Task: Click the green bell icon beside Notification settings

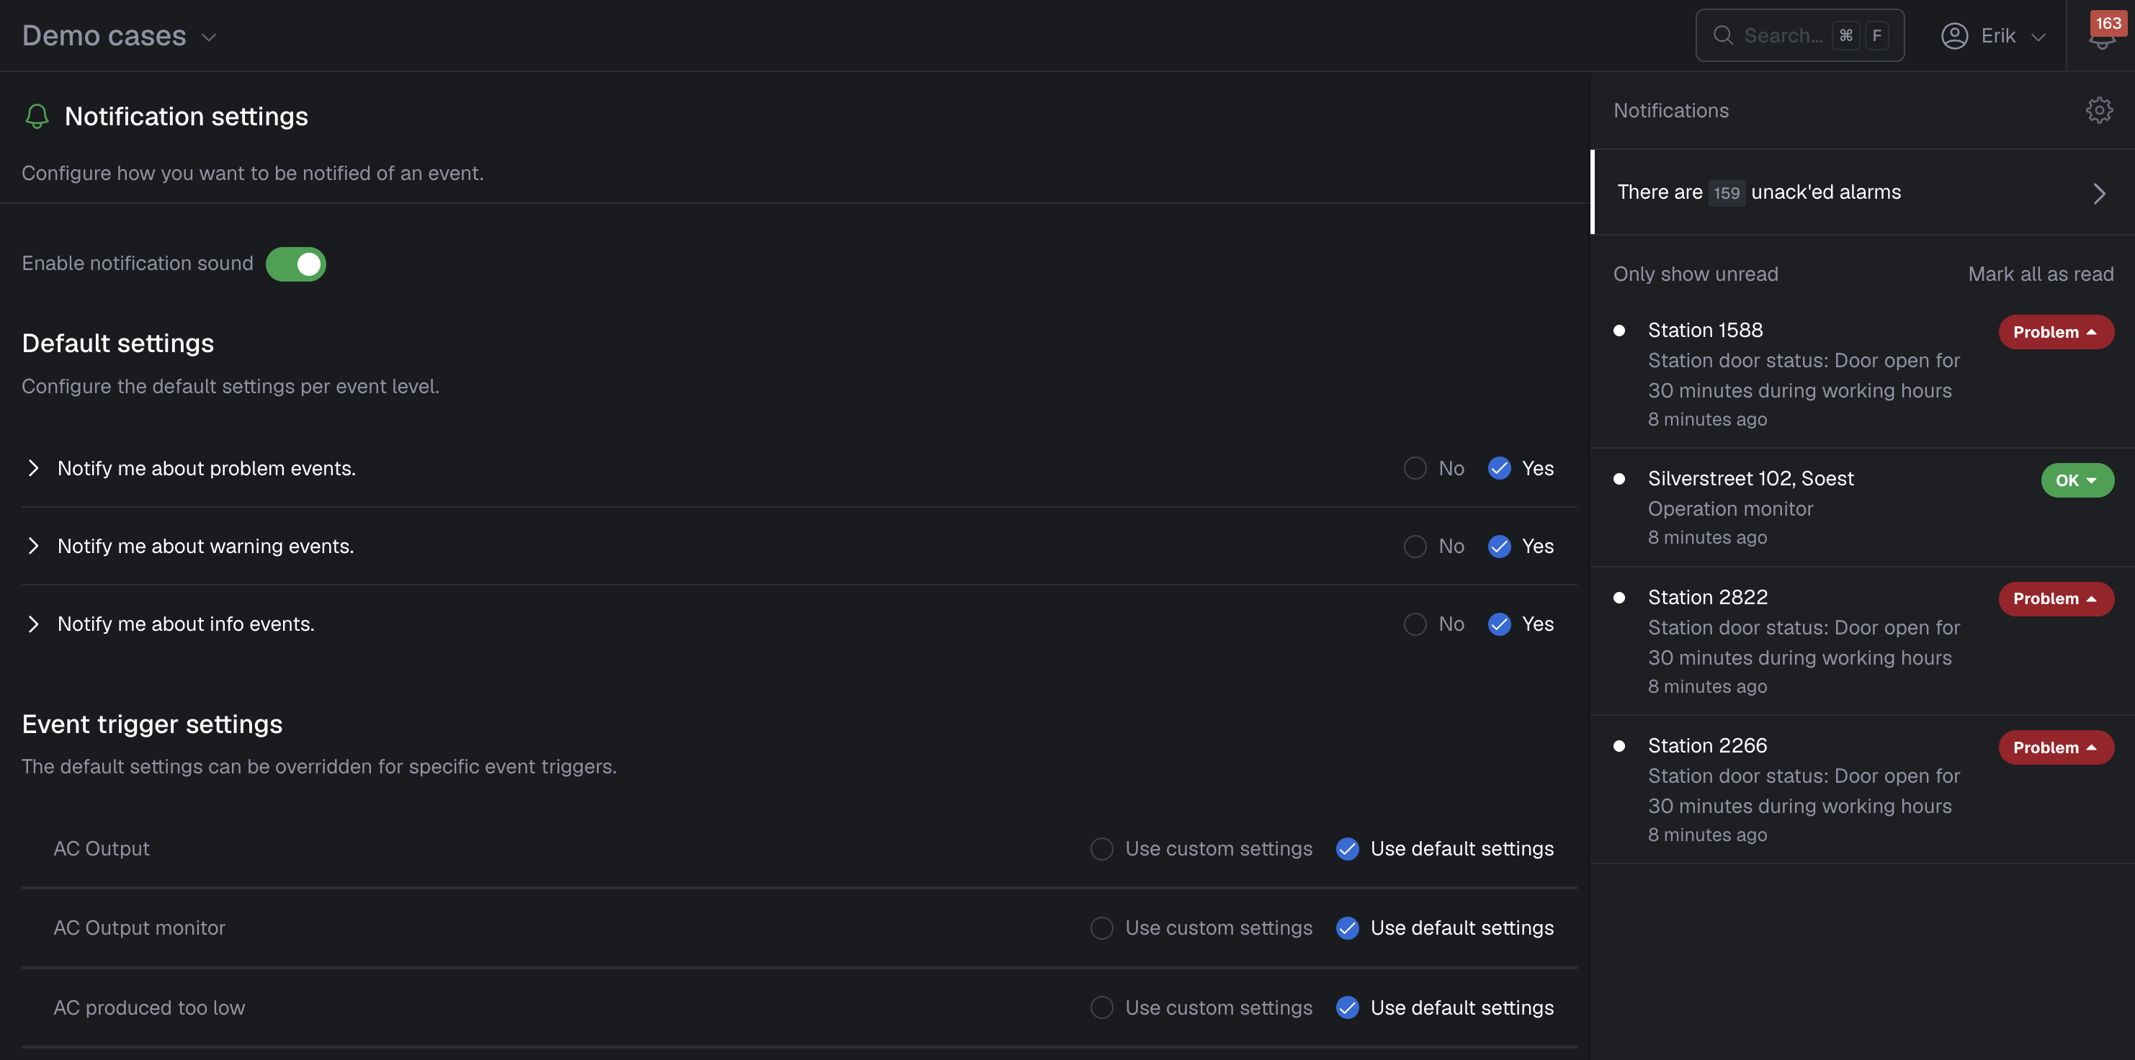Action: pos(37,116)
